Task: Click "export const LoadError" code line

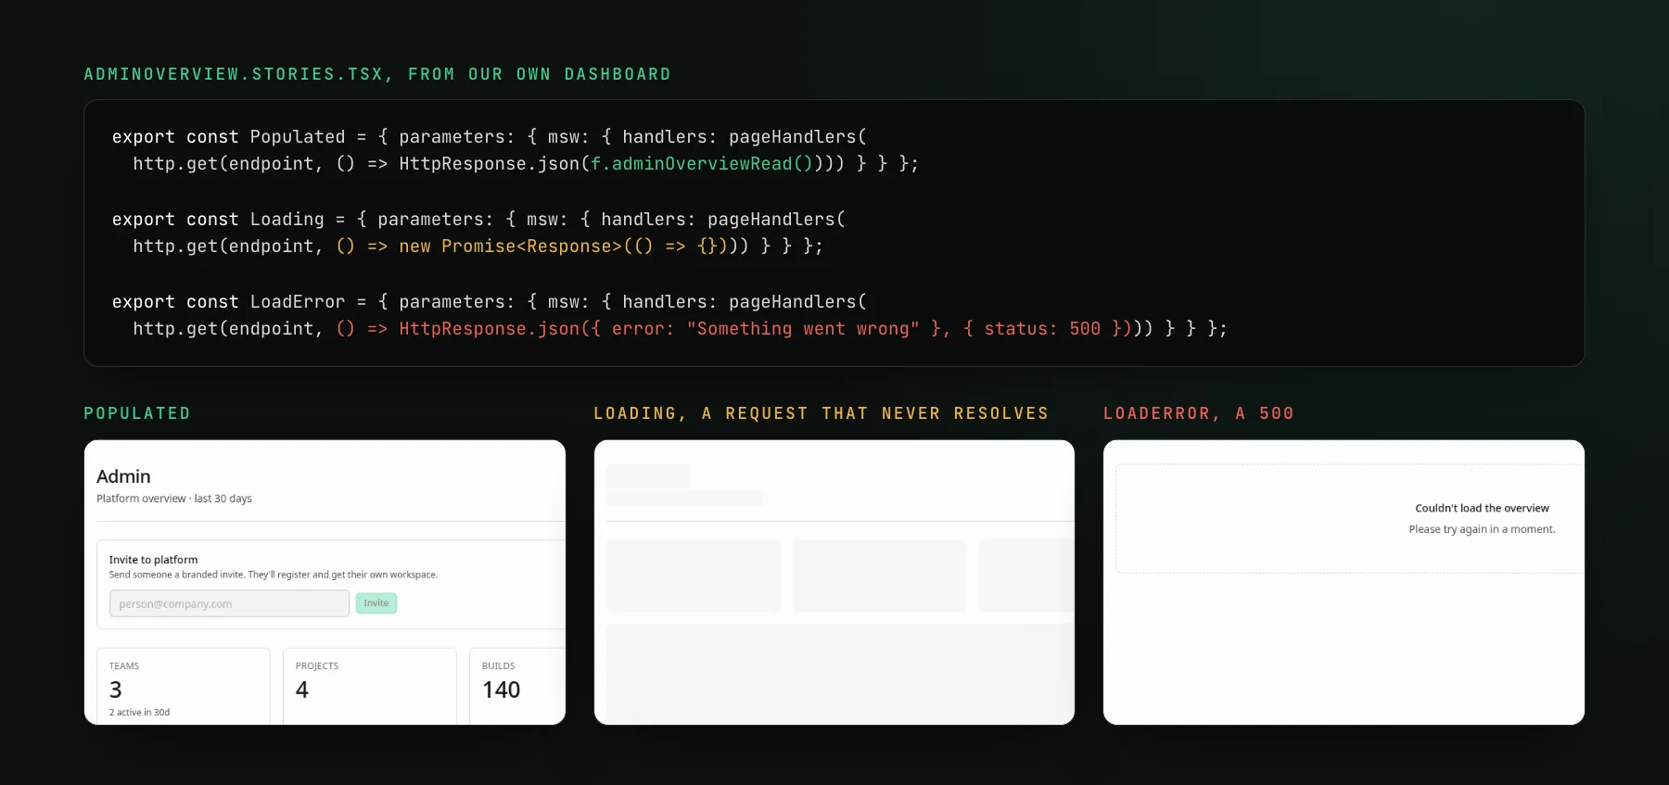Action: tap(490, 302)
